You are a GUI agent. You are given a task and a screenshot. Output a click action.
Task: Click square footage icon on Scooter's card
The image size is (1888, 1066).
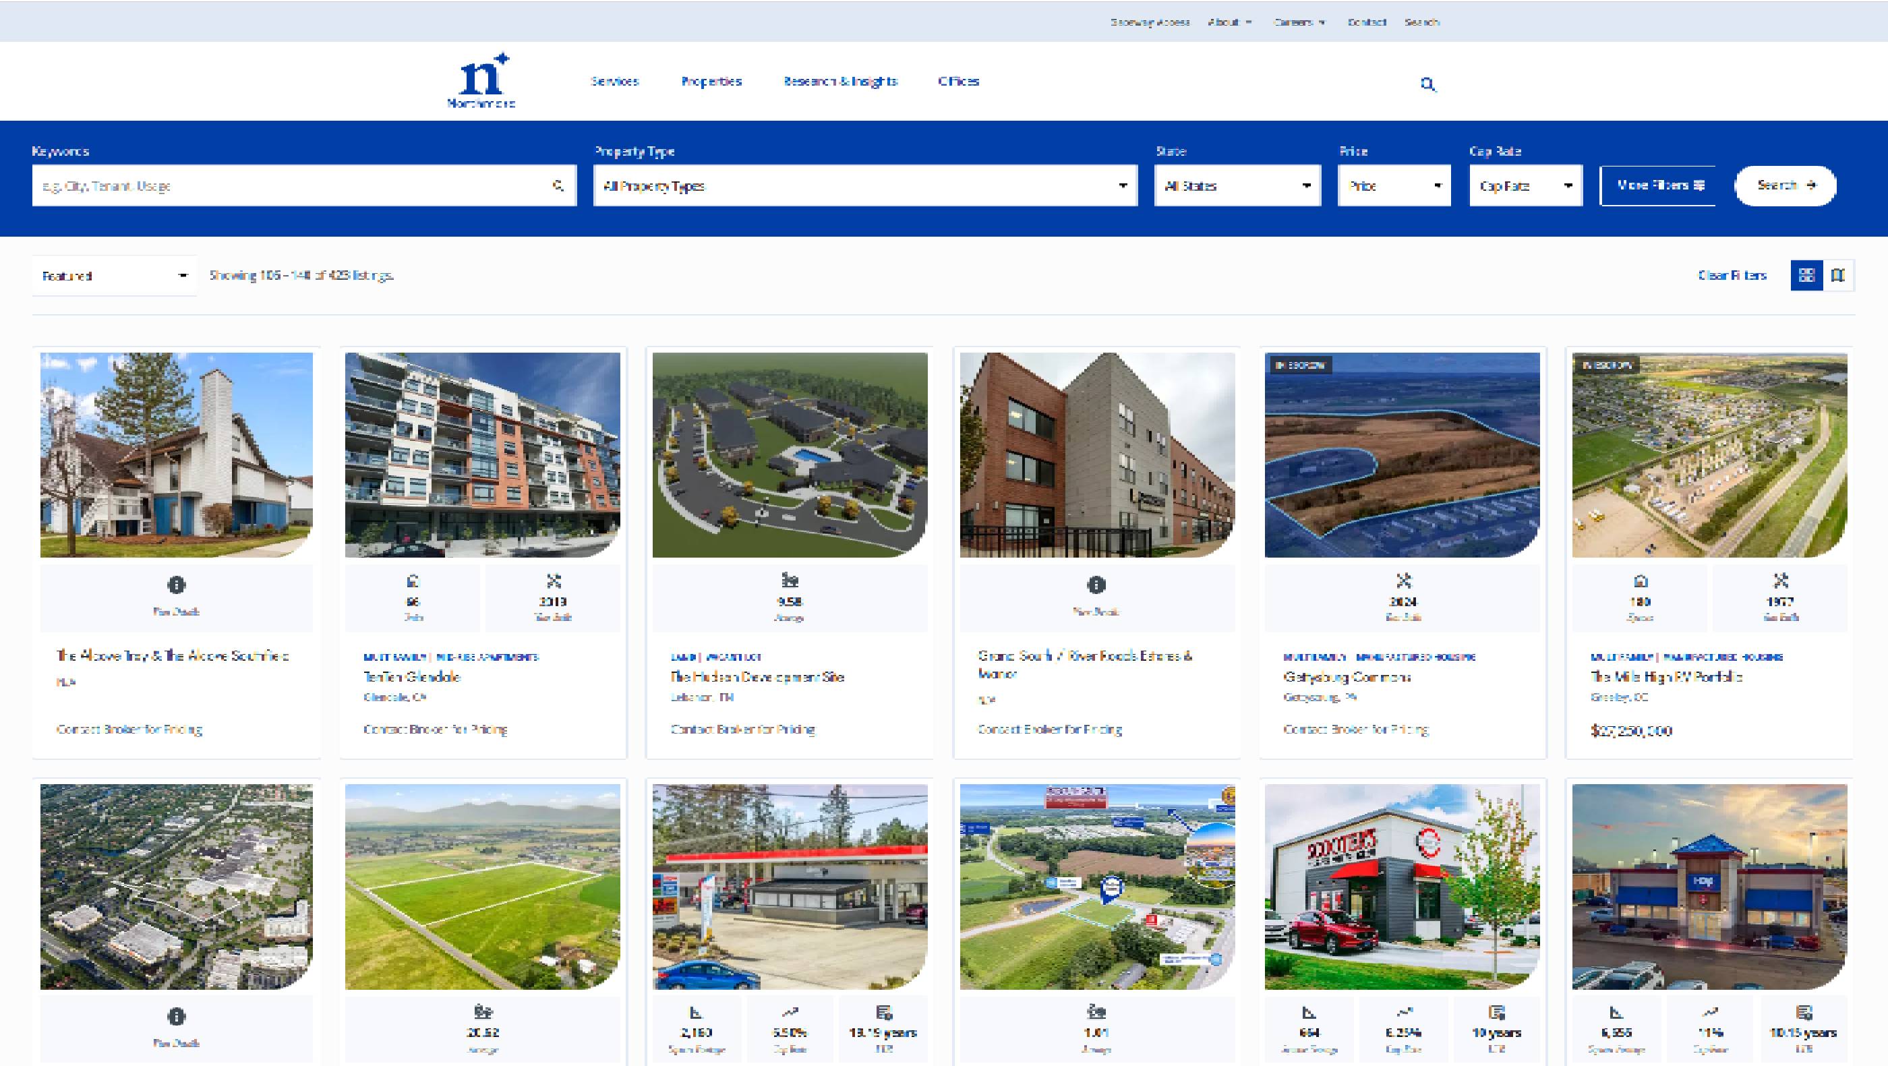[1309, 1013]
